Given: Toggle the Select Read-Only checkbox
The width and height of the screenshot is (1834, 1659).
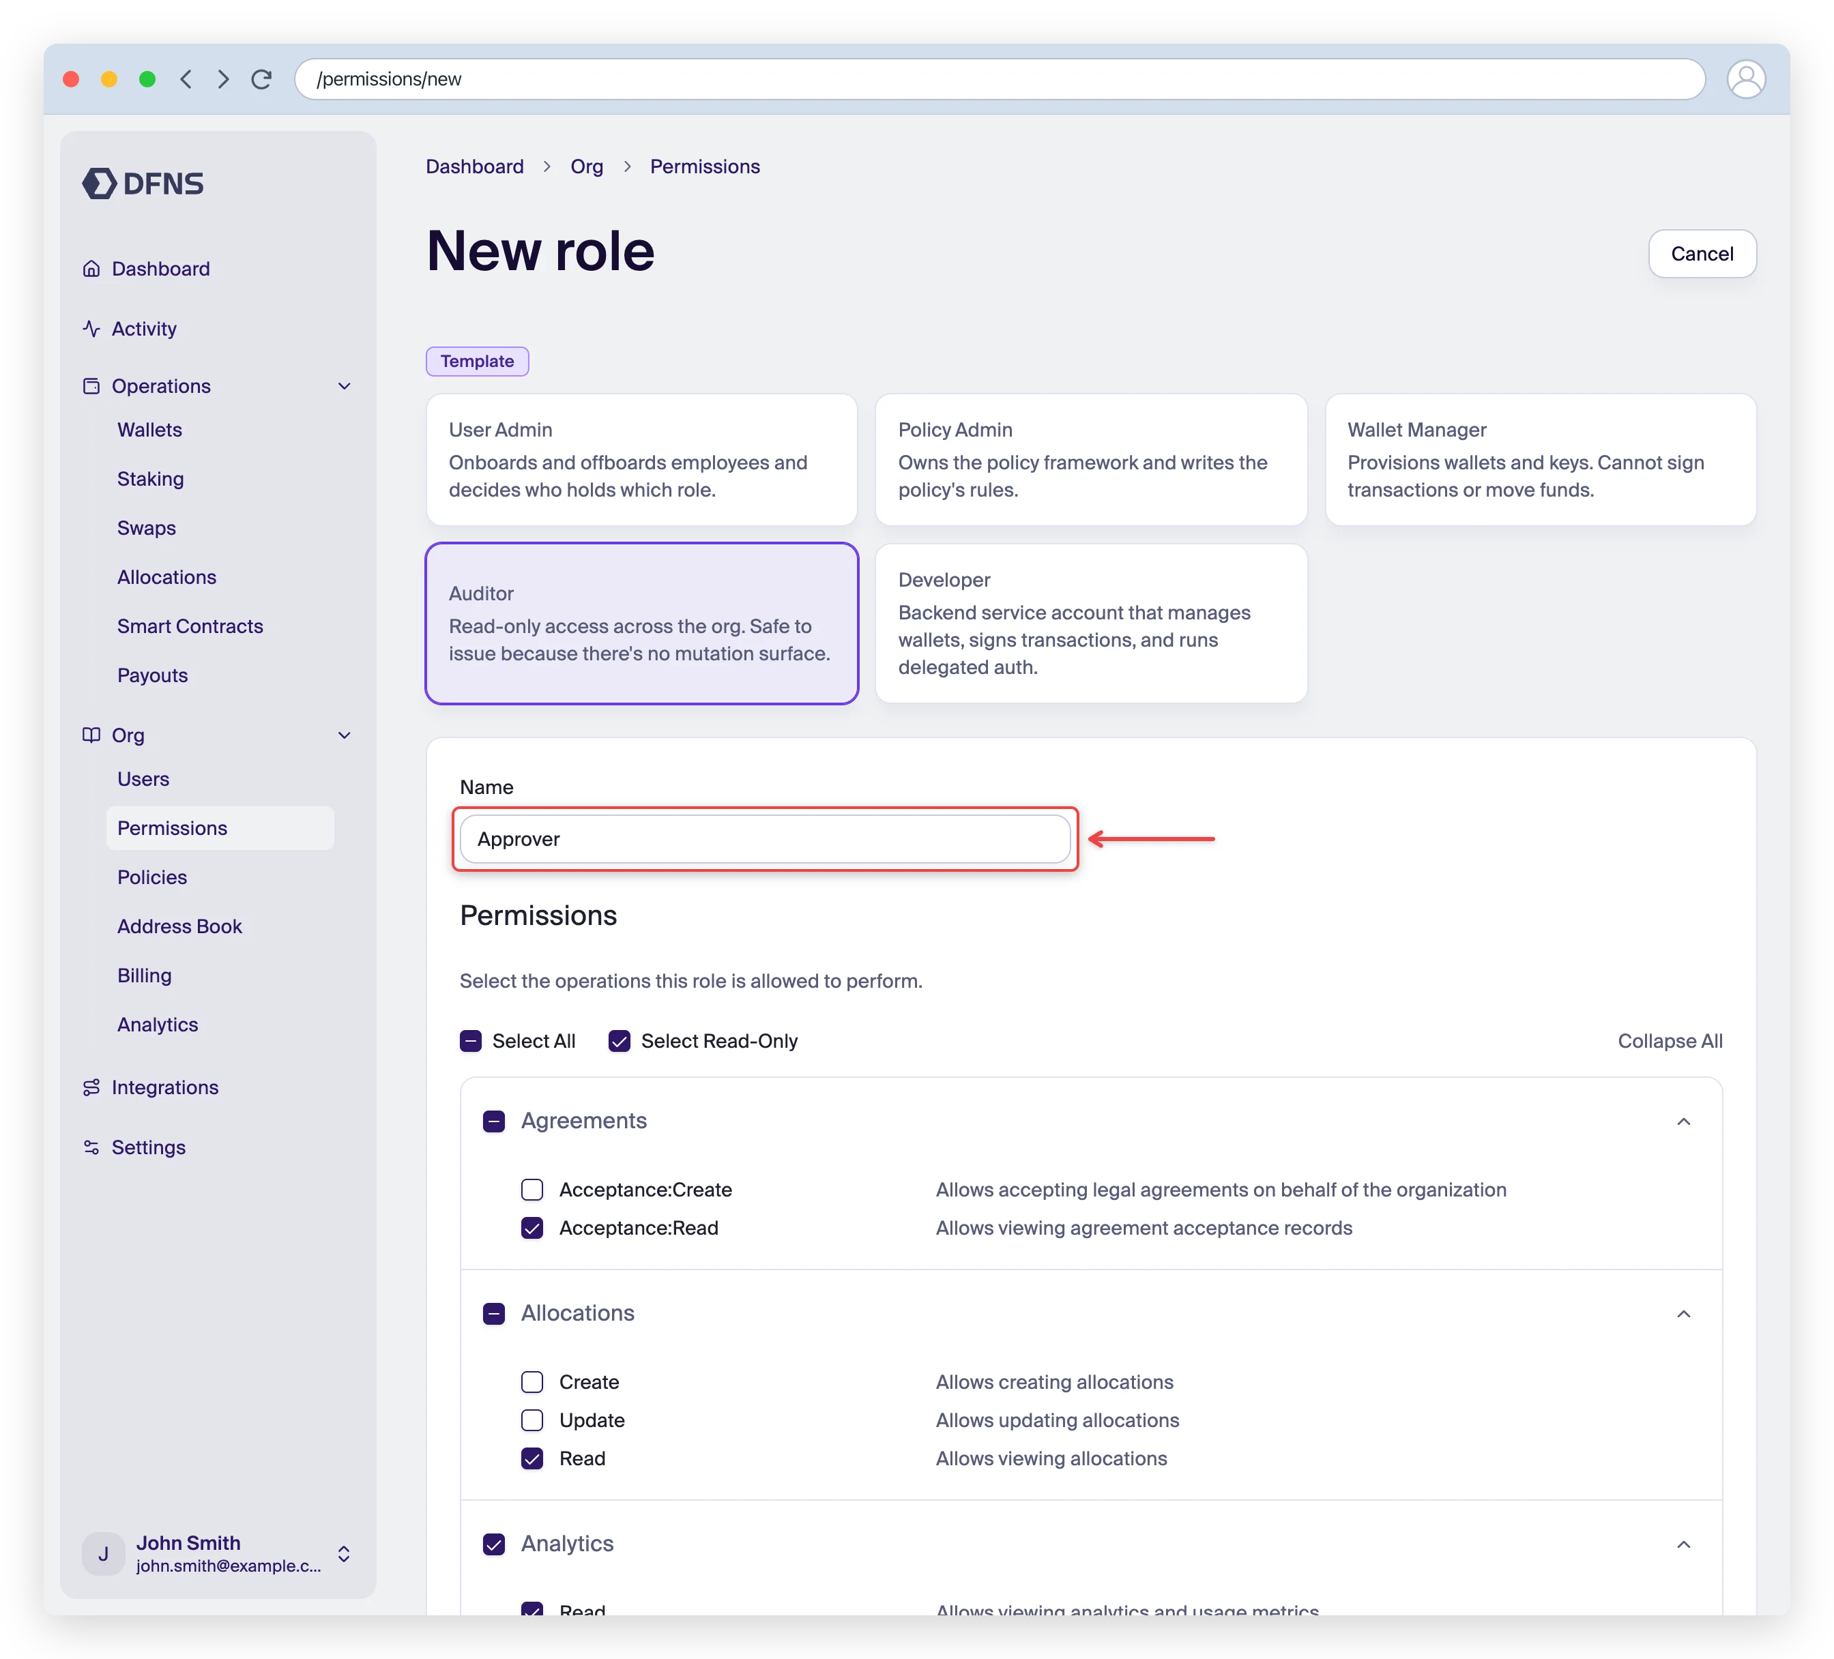Looking at the screenshot, I should click(x=620, y=1040).
